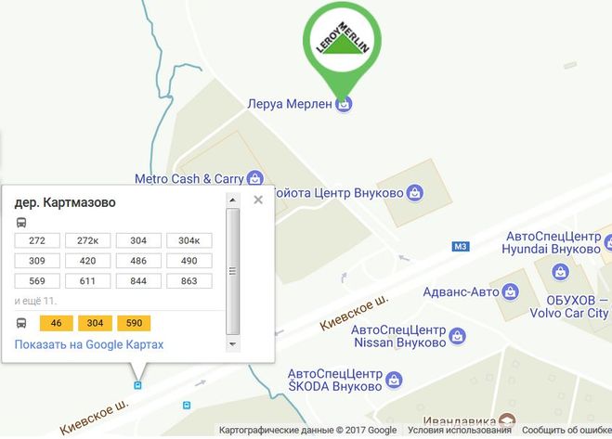Click the АвтоСпецЦентр Hyundai Внуково label

tap(551, 243)
